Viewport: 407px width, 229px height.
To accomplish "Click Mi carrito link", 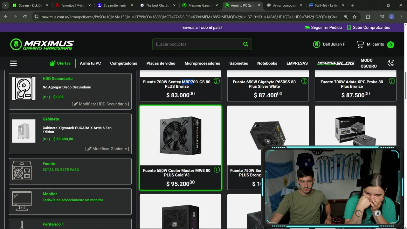I will (x=376, y=44).
